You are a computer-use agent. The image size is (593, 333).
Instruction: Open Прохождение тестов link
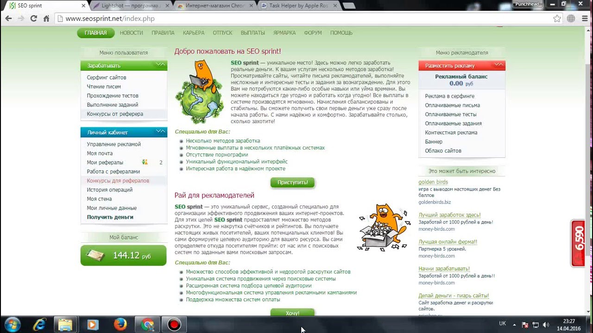point(113,96)
